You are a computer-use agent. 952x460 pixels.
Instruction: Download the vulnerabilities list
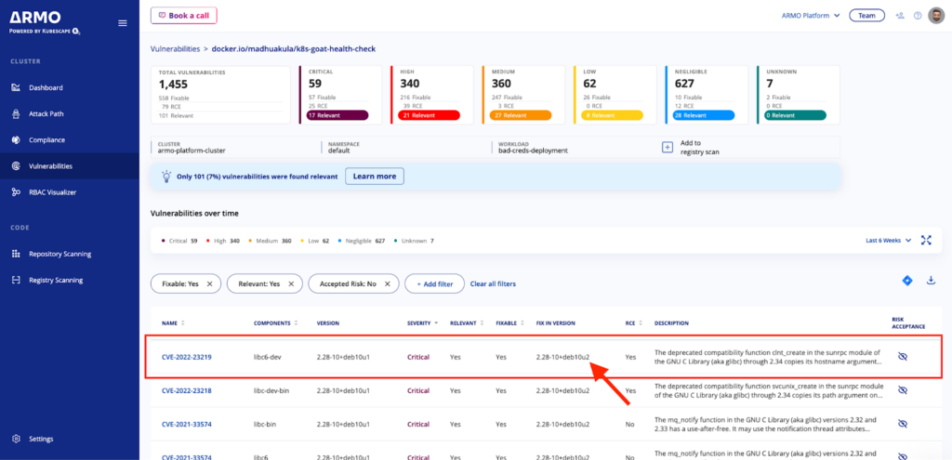tap(931, 281)
